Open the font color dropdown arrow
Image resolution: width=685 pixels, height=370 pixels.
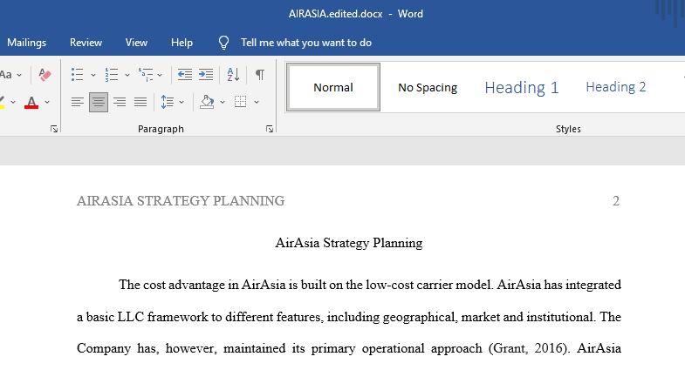pyautogui.click(x=47, y=102)
